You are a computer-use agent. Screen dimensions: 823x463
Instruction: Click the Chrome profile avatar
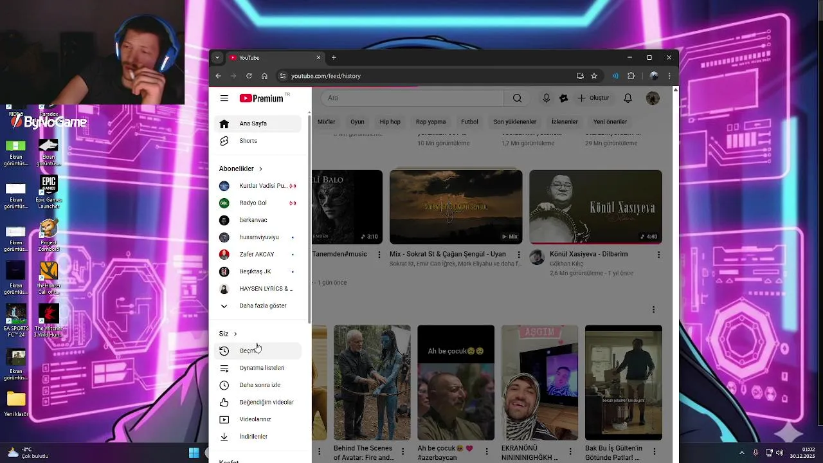coord(654,76)
